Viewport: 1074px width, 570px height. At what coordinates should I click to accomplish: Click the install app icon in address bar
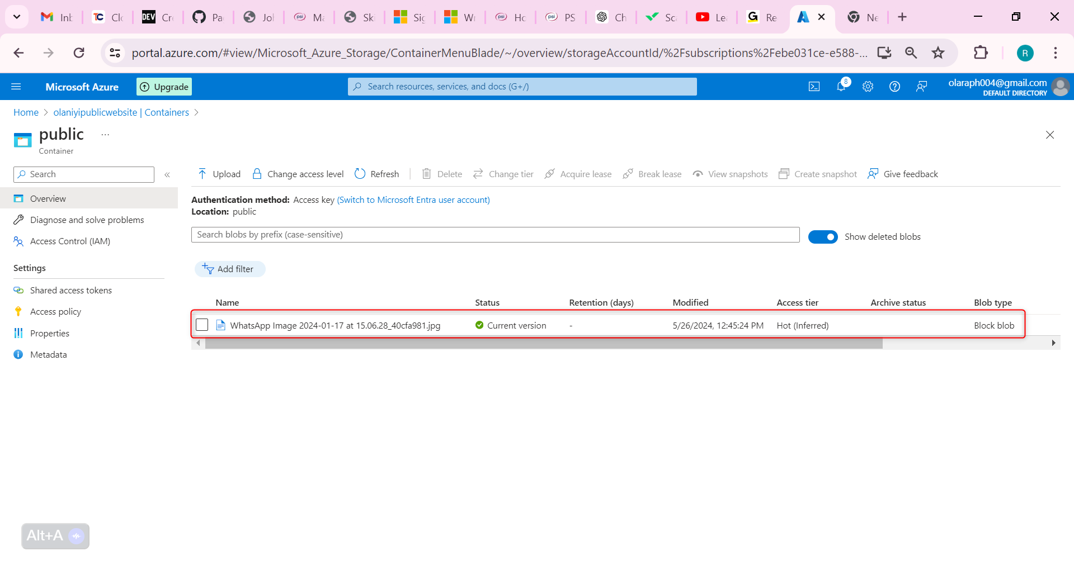884,53
